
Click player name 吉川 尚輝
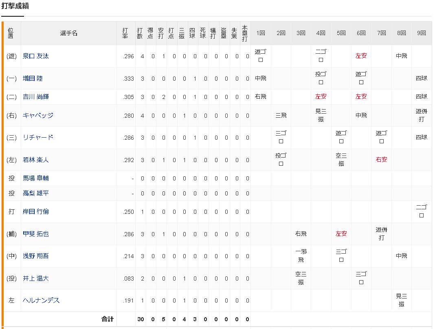click(36, 97)
